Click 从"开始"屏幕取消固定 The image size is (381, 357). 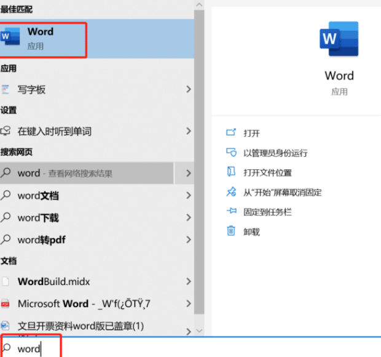(283, 193)
